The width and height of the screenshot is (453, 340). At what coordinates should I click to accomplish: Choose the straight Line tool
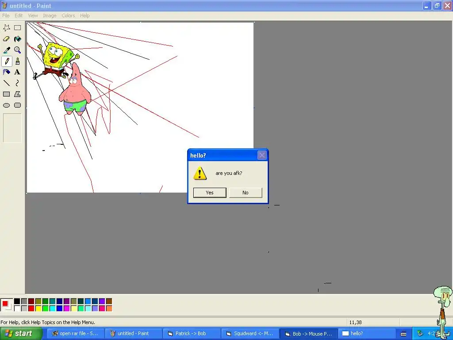[7, 83]
